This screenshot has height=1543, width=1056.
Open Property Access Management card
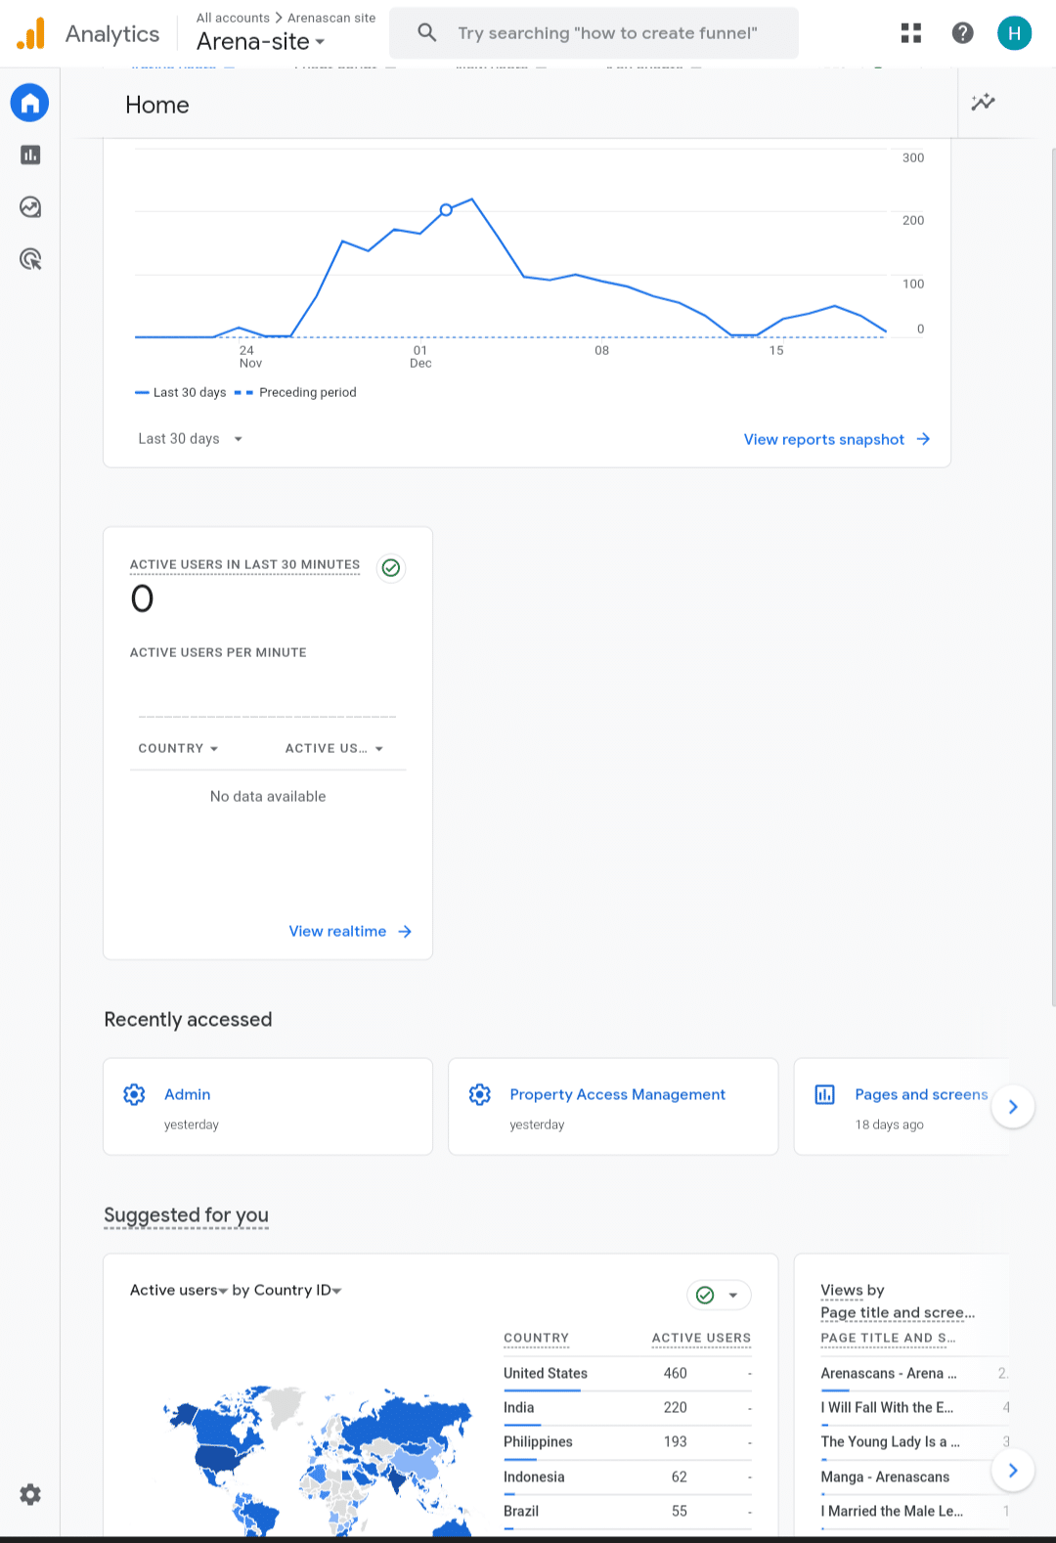point(613,1107)
